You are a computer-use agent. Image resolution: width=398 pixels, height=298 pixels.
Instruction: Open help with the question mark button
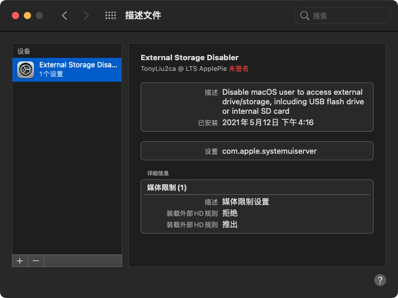click(380, 280)
